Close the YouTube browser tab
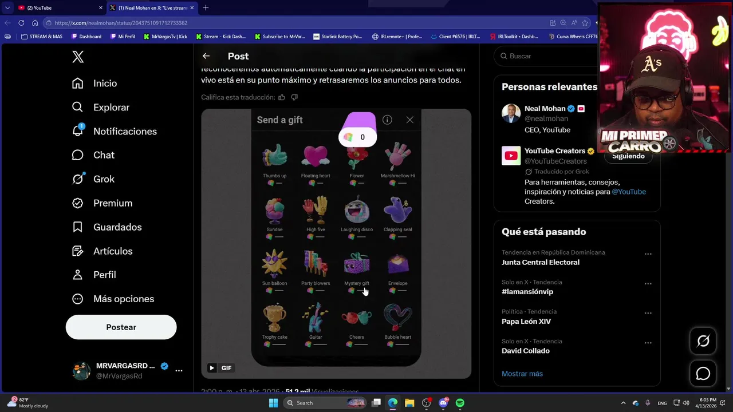The width and height of the screenshot is (733, 412). [101, 8]
